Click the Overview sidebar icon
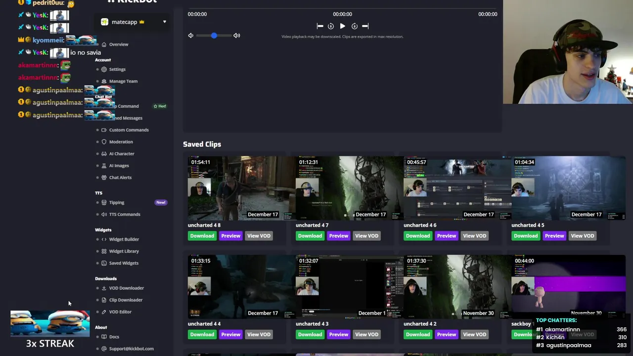633x356 pixels. point(104,44)
